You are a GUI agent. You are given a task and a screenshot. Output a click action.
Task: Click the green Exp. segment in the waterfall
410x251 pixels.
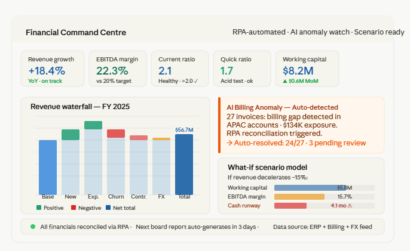pos(93,125)
